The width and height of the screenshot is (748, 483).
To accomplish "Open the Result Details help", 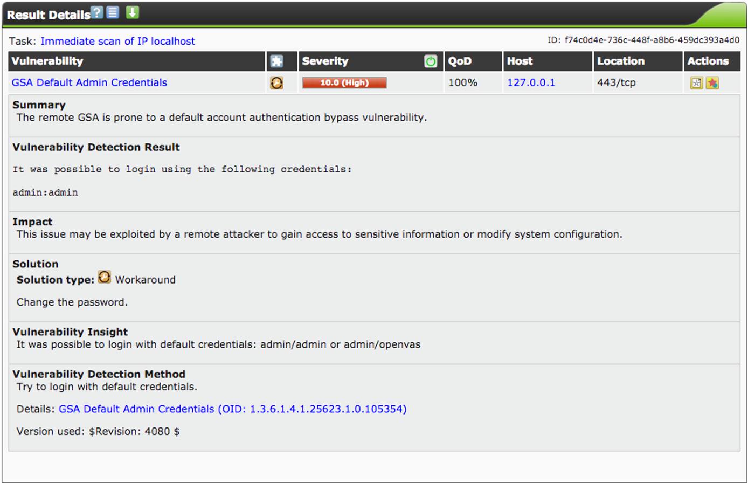I will coord(97,11).
